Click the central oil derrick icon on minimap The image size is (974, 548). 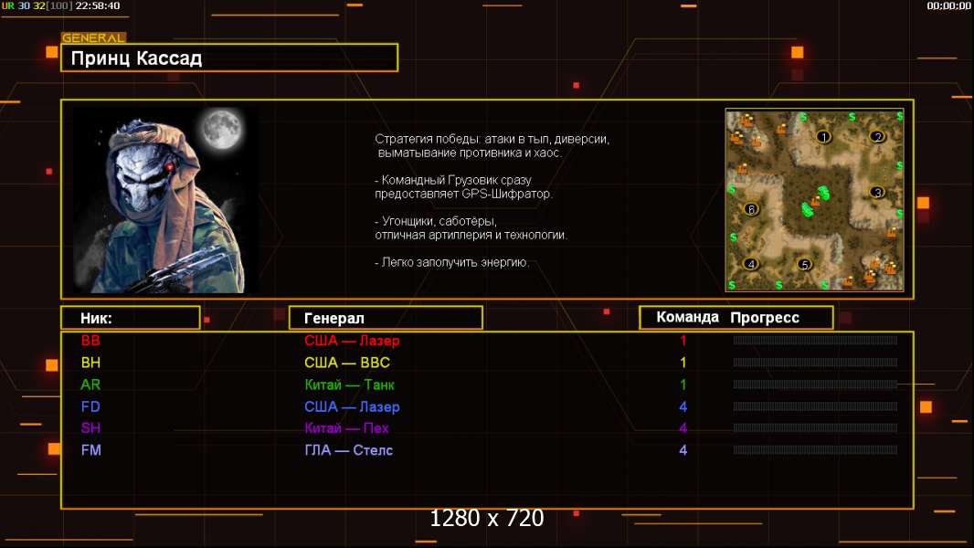(x=815, y=203)
